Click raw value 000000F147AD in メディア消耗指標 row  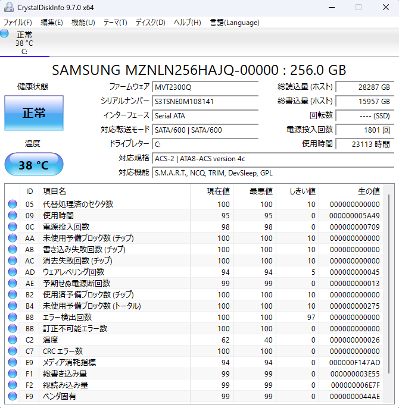pos(354,363)
